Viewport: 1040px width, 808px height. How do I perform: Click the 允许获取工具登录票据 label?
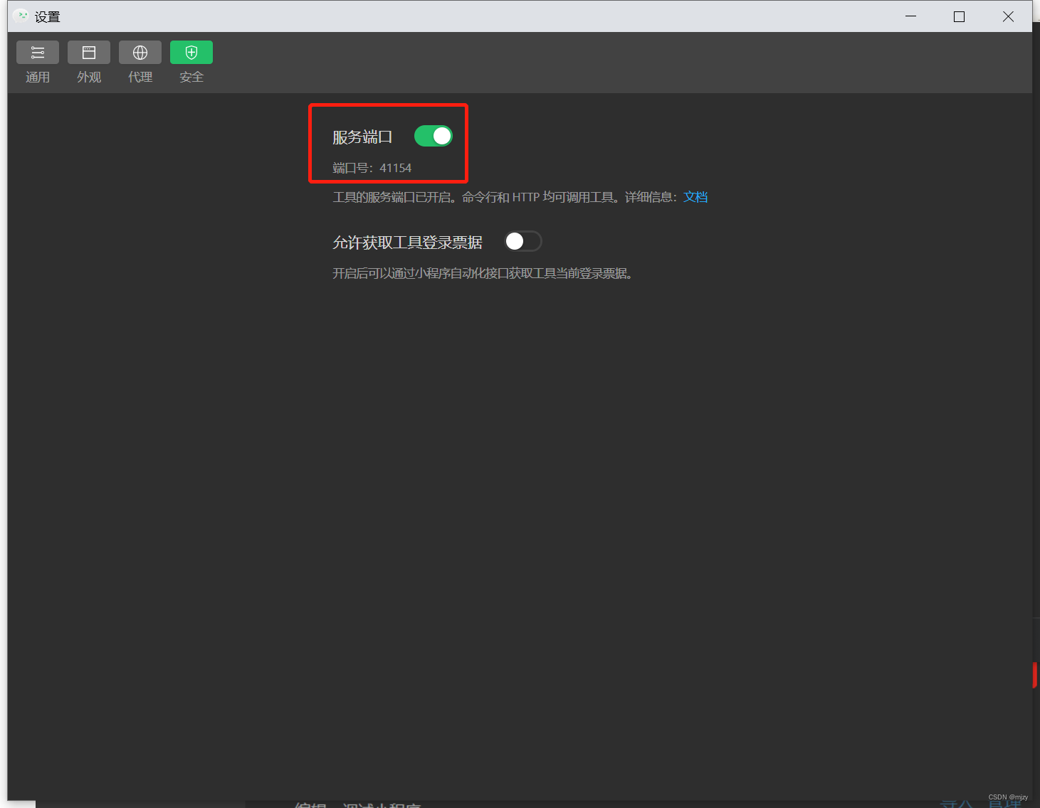pos(407,243)
